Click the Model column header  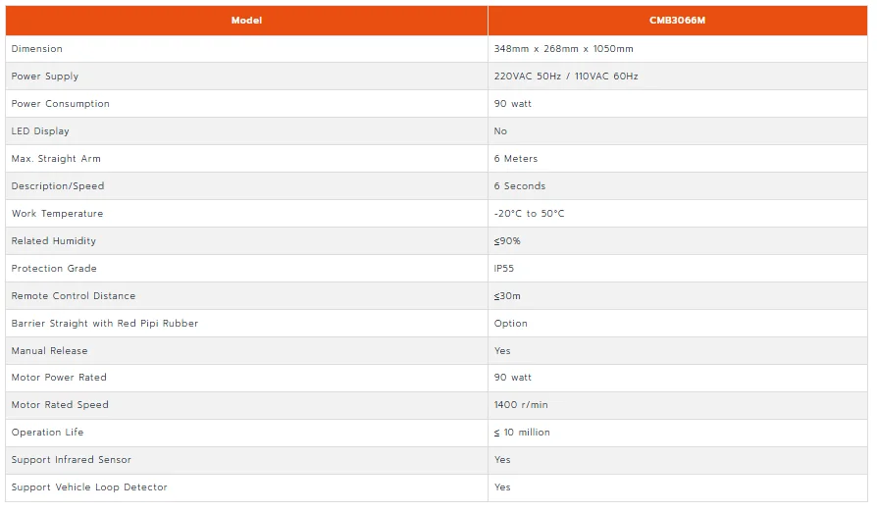click(246, 21)
